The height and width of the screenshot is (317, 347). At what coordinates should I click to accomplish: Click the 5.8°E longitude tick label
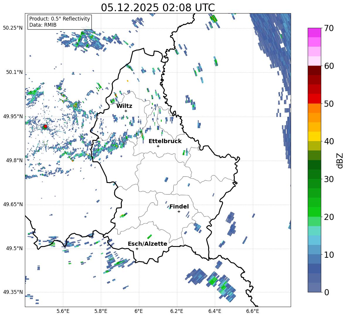[101, 311]
